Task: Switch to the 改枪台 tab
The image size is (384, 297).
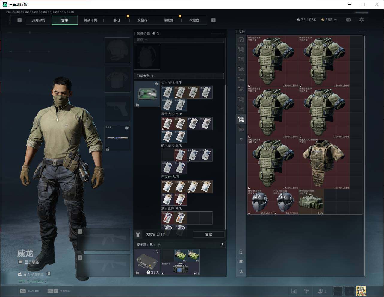Action: click(194, 20)
